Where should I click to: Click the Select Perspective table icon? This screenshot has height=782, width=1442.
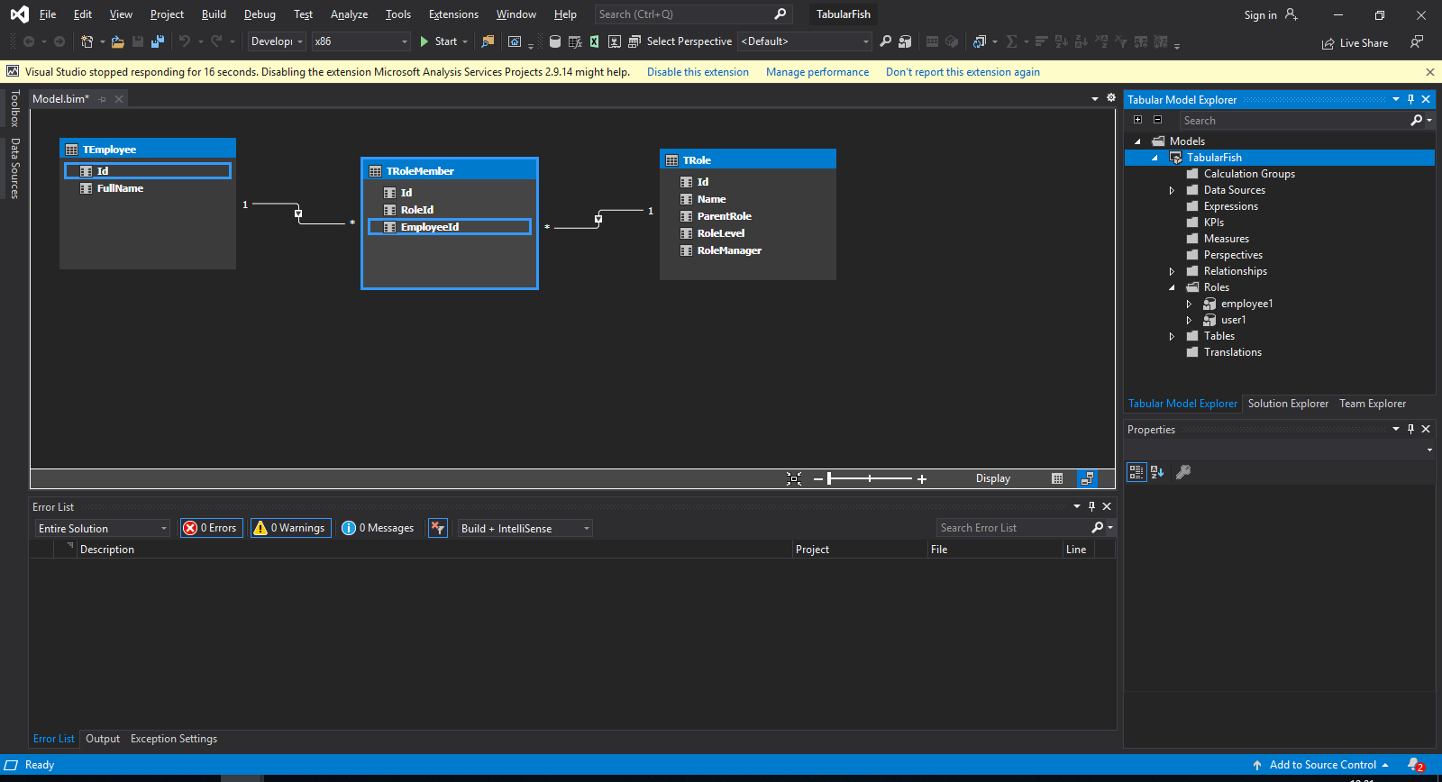pyautogui.click(x=634, y=41)
